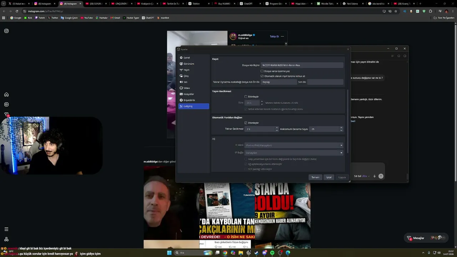Open the IP Bağla dropdown
The width and height of the screenshot is (457, 257).
click(x=294, y=153)
